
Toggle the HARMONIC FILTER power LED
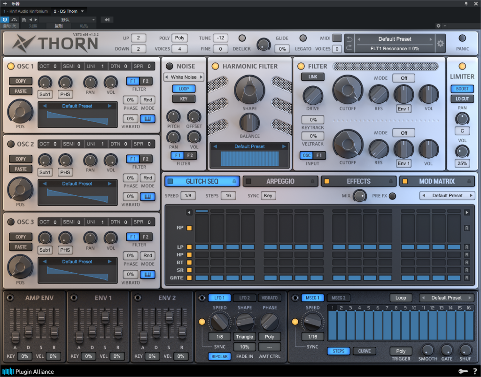click(215, 66)
